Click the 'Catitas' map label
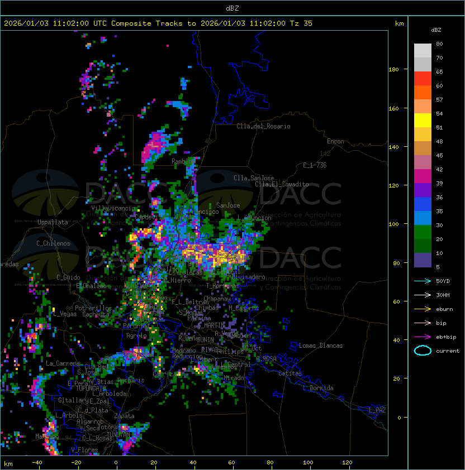This screenshot has height=470, width=465. [290, 373]
